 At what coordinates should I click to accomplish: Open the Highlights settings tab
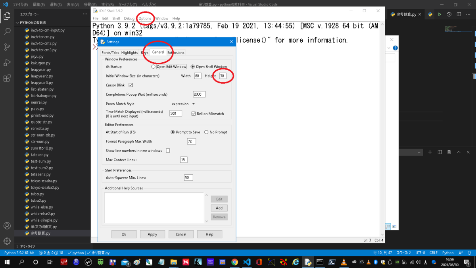click(x=129, y=52)
